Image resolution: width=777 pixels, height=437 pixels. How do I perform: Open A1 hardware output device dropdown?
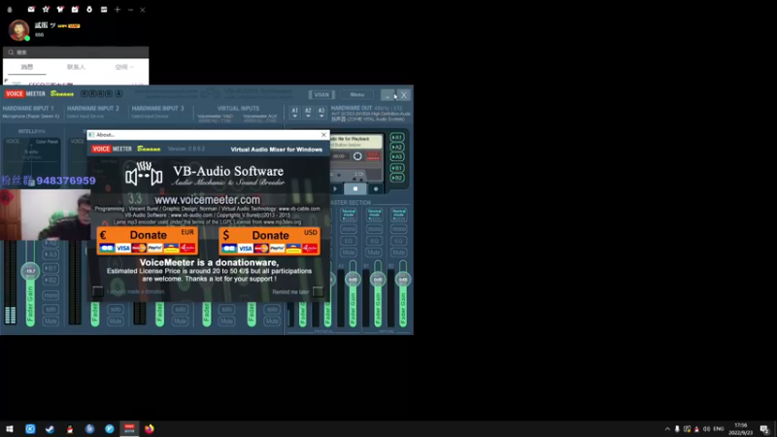click(295, 113)
